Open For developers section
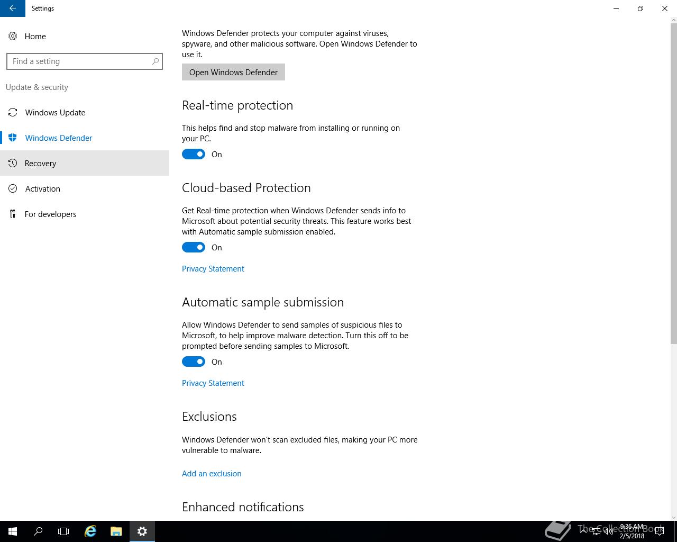This screenshot has height=542, width=677. [85, 214]
